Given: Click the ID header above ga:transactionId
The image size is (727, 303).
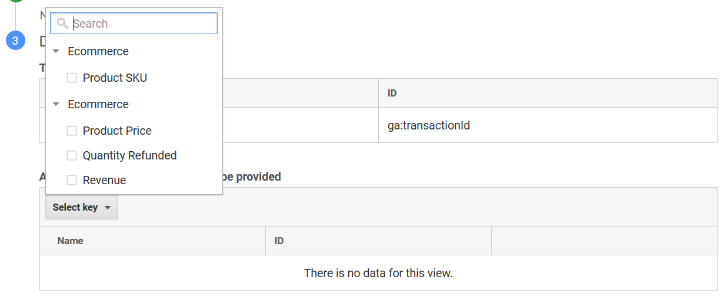Looking at the screenshot, I should tap(392, 93).
